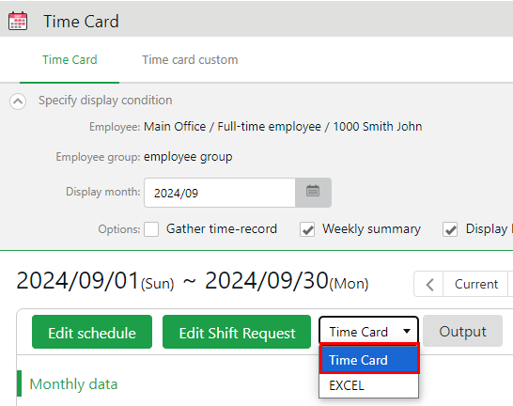Select the Time Card tab
This screenshot has width=513, height=406.
pos(70,60)
